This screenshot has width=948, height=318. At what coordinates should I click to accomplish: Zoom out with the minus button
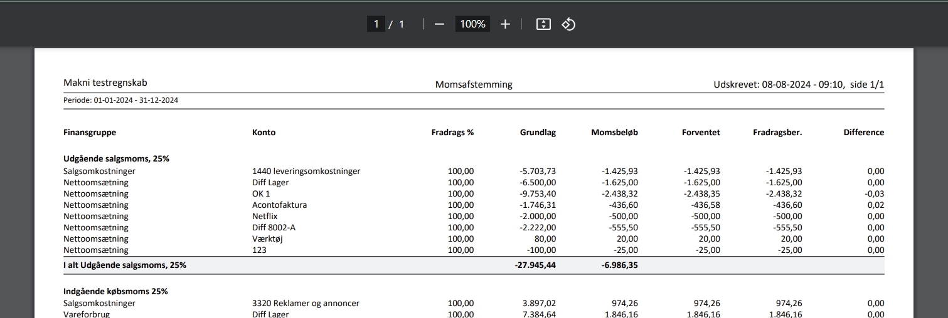(x=439, y=24)
